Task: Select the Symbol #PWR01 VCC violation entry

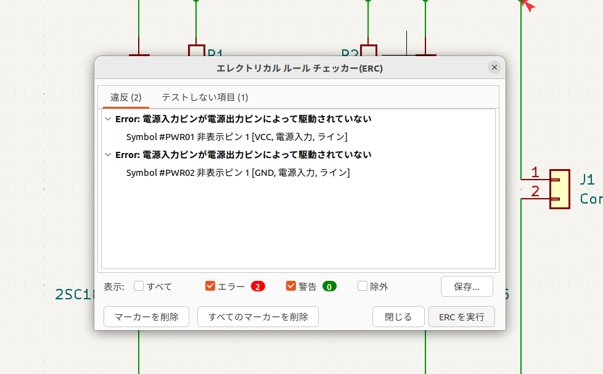Action: [236, 137]
